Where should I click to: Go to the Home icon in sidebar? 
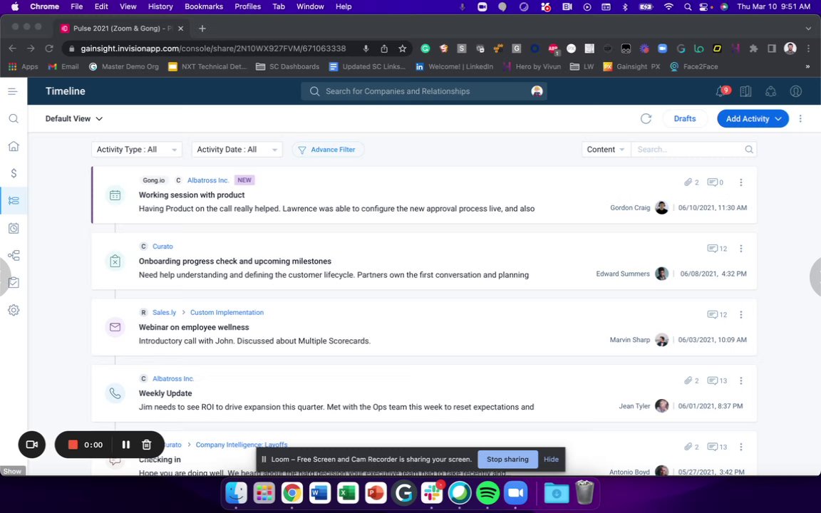click(x=14, y=146)
